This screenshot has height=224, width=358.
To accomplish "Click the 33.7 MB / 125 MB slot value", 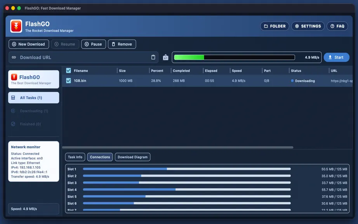I will (x=334, y=183).
